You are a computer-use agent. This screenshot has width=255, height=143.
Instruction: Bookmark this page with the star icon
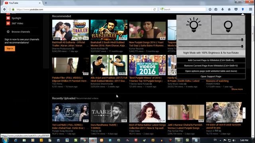point(210,10)
